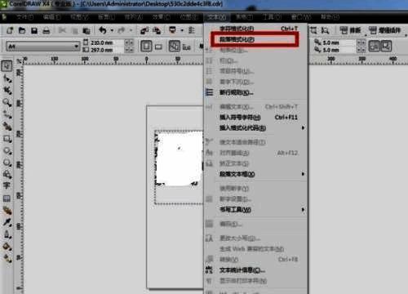Choose 字符格式化 Ctrl+T menu item

click(256, 29)
